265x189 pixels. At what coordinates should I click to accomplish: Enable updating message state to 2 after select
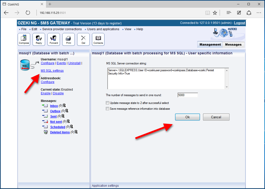107,103
